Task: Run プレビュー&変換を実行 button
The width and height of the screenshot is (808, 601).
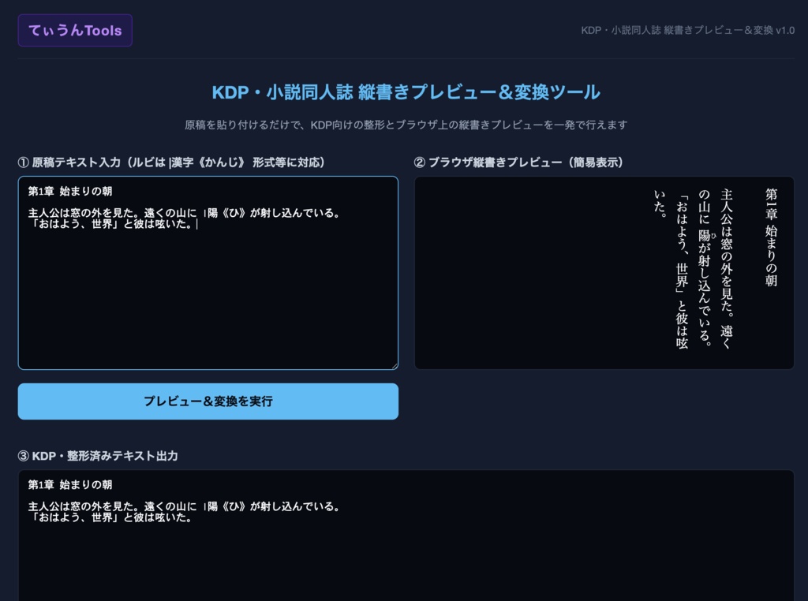Action: 208,401
